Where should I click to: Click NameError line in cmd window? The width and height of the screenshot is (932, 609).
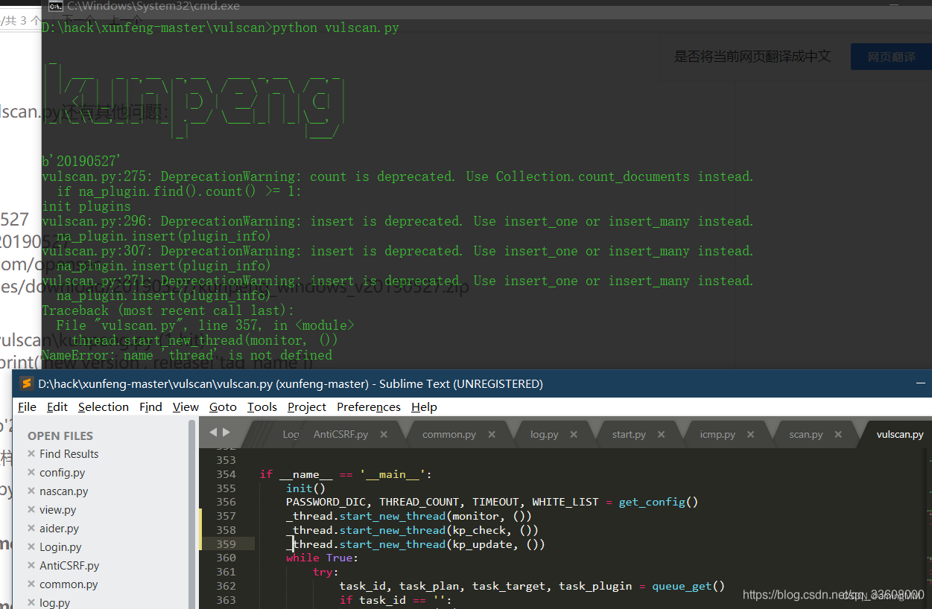(x=187, y=355)
